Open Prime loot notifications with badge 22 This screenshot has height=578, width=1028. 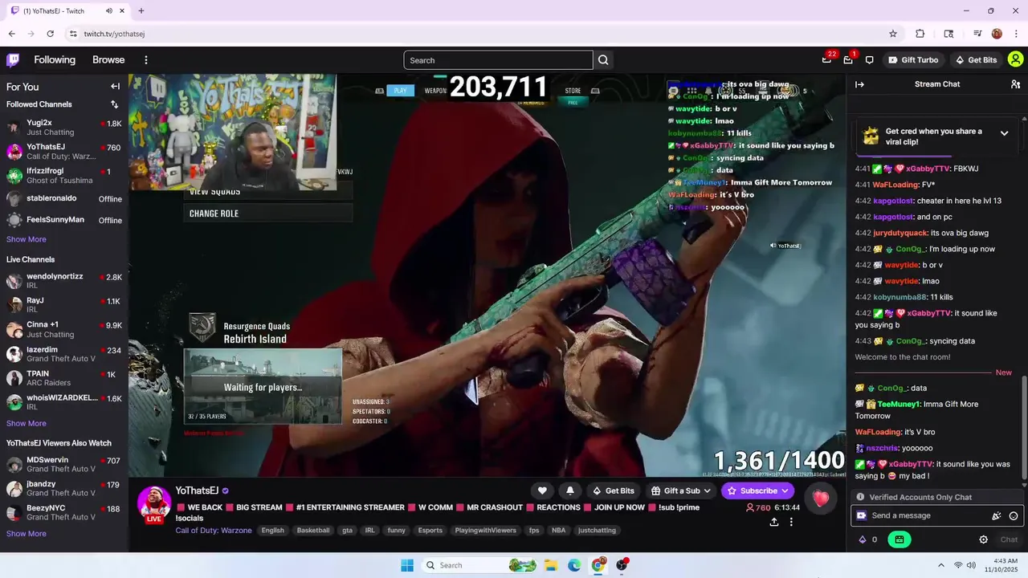click(826, 60)
